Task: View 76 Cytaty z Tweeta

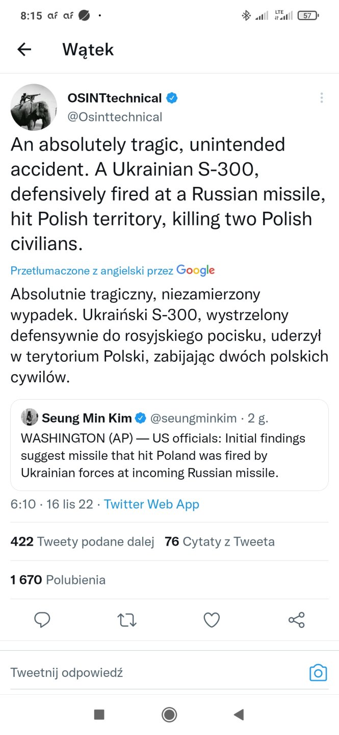Action: (x=220, y=542)
